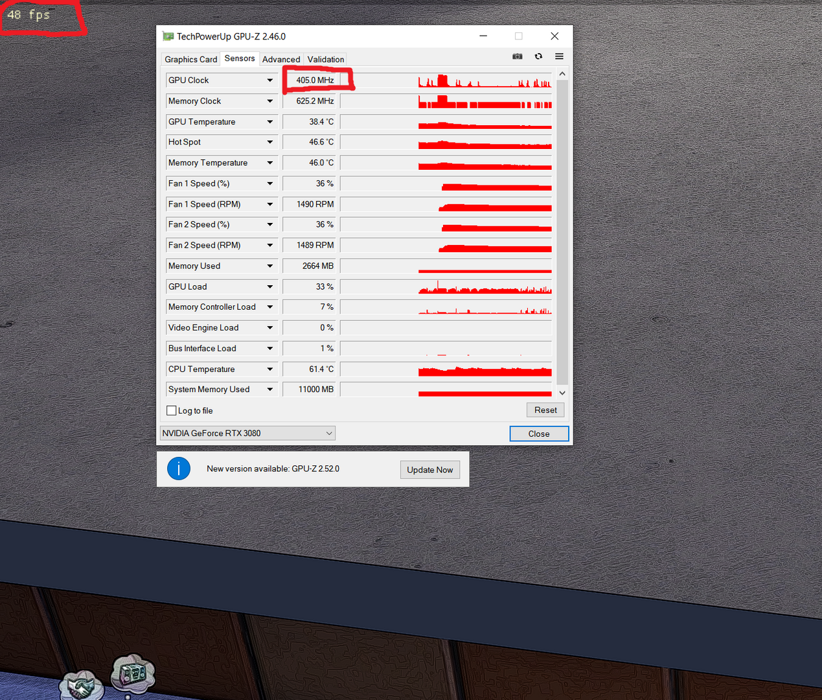The height and width of the screenshot is (700, 822).
Task: Open the Memory Controller Load dropdown
Action: [x=270, y=307]
